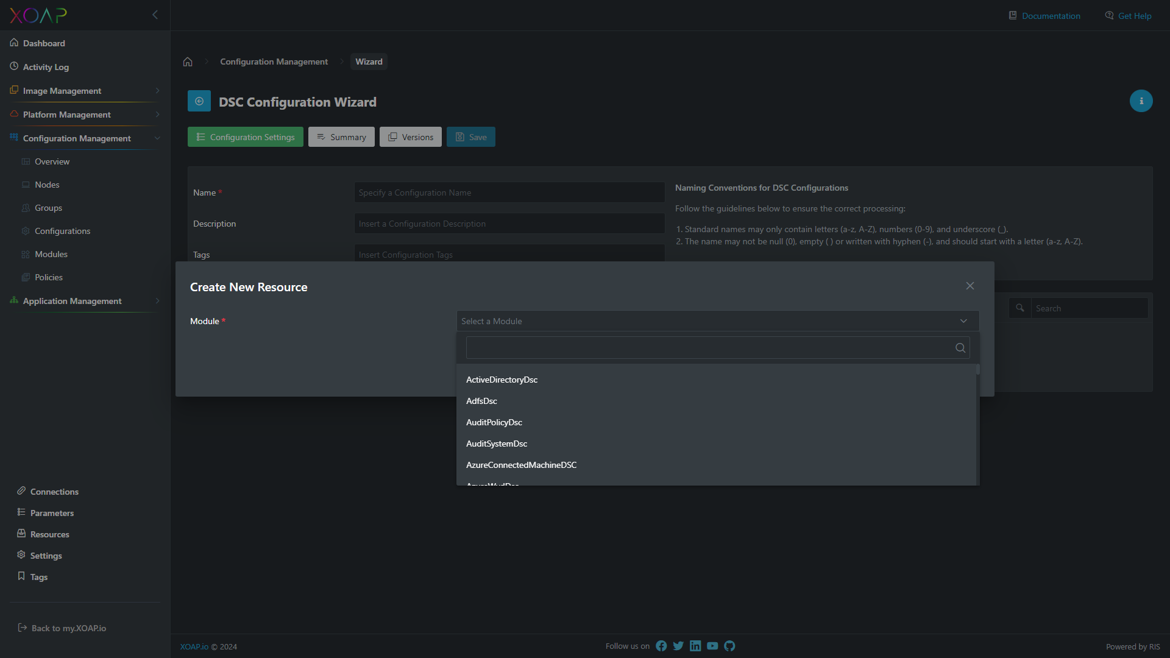This screenshot has width=1170, height=658.
Task: Select AuditSystemDsc from the module list
Action: [x=716, y=444]
